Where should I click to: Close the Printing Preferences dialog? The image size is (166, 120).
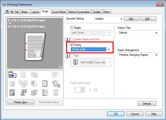pos(160,5)
